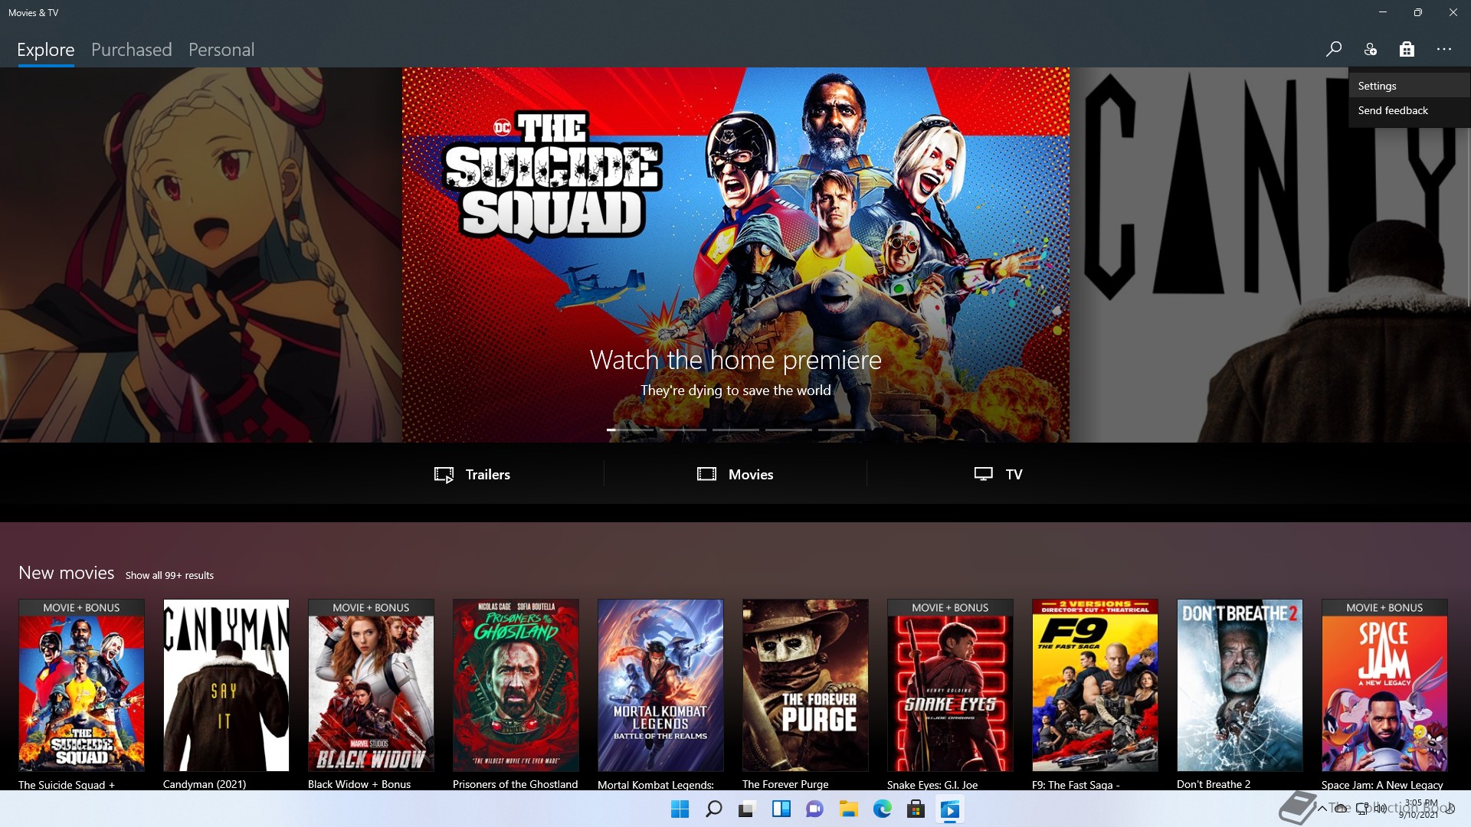Open Microsoft Store from taskbar
This screenshot has width=1471, height=827.
[x=916, y=809]
